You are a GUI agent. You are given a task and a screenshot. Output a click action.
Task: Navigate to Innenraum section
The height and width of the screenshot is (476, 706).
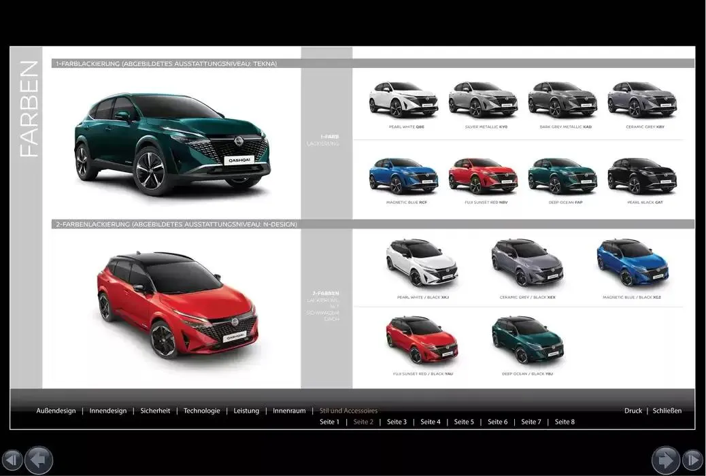tap(289, 411)
